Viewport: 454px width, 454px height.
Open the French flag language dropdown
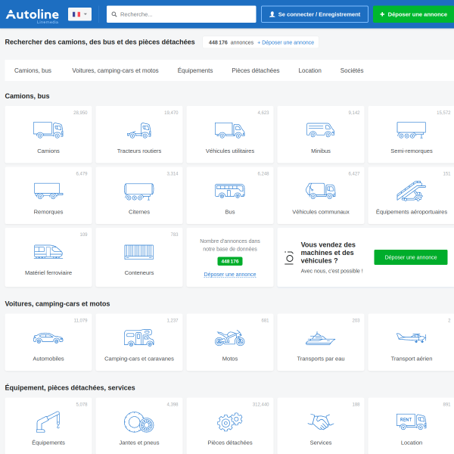79,14
